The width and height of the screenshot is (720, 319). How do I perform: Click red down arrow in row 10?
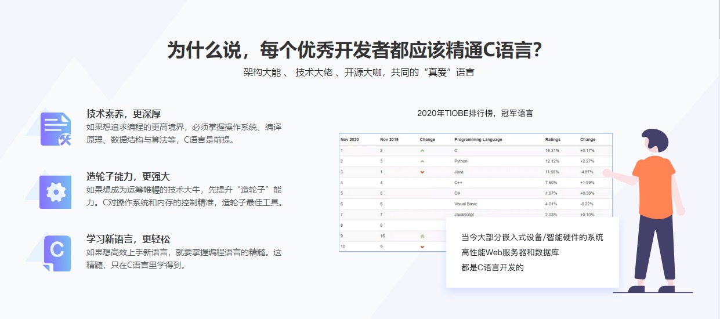coord(422,247)
